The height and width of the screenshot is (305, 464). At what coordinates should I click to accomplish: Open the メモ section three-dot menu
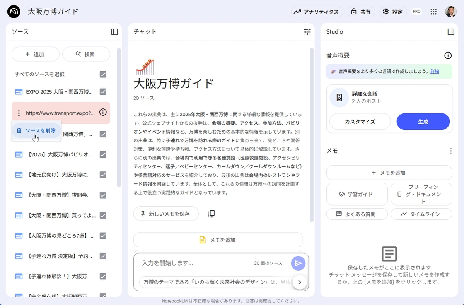[x=450, y=151]
